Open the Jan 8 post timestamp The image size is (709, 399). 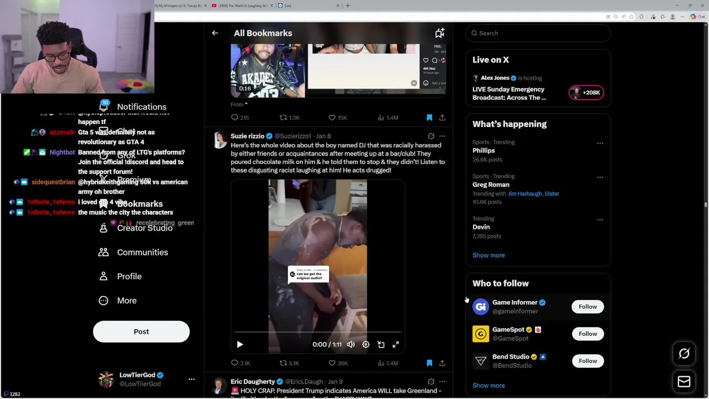pos(323,136)
